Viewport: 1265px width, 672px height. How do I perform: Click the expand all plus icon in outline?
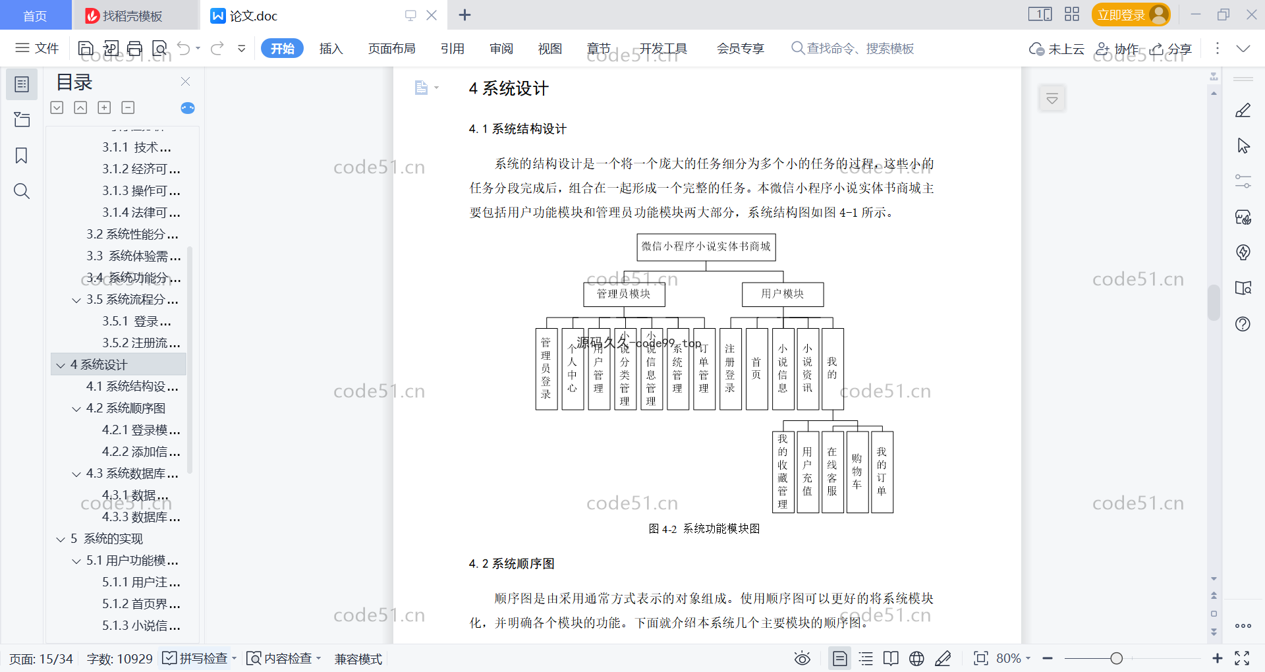tap(104, 107)
